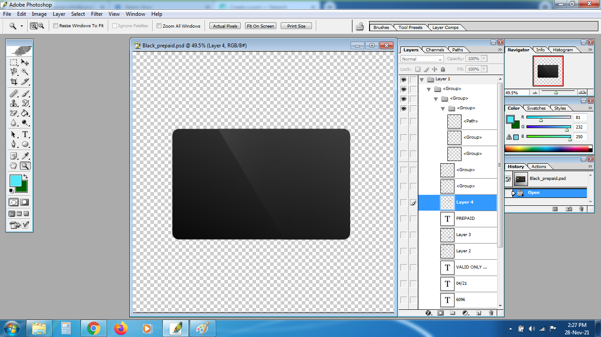Viewport: 601px width, 337px height.
Task: Open the Filter menu
Action: click(x=97, y=14)
